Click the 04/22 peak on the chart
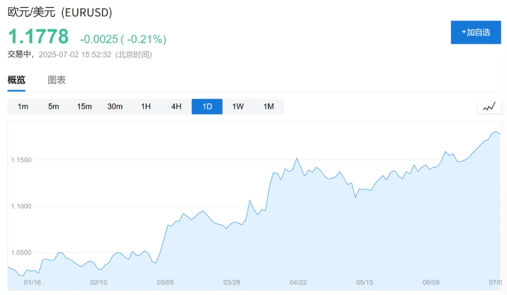This screenshot has height=295, width=507. [297, 158]
